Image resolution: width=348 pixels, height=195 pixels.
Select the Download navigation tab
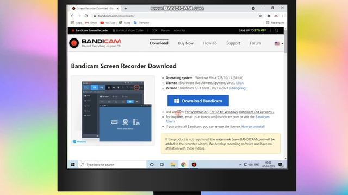(159, 43)
